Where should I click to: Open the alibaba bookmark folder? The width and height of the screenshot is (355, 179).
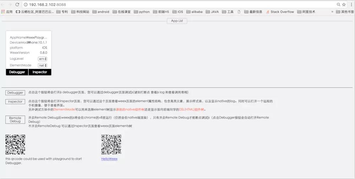(194, 12)
